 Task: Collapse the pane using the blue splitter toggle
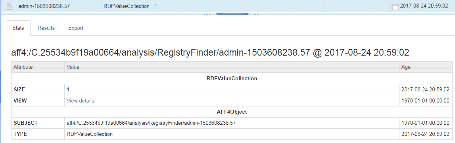(x=232, y=14)
